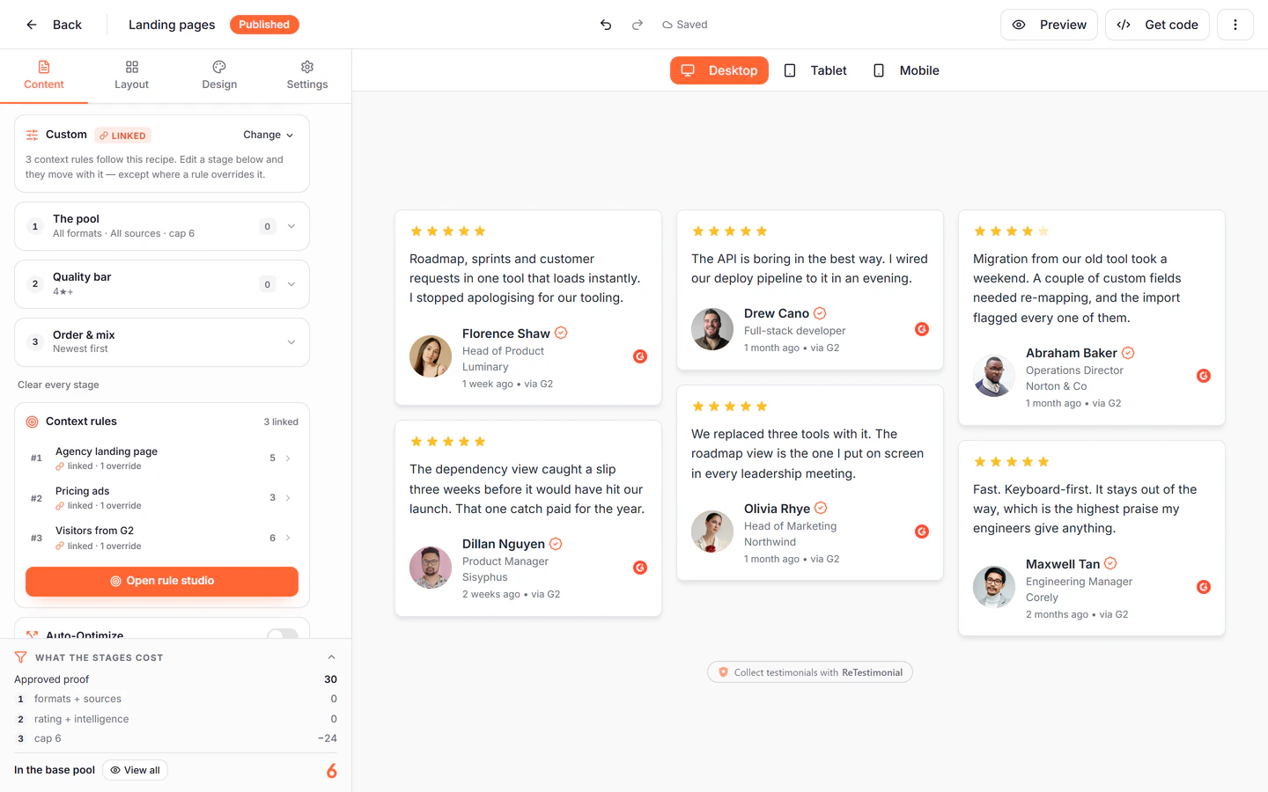Image resolution: width=1268 pixels, height=792 pixels.
Task: Click the G2 badge on Dillan Nguyen's card
Action: click(640, 568)
